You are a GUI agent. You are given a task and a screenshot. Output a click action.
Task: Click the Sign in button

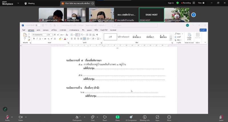click(171, 3)
